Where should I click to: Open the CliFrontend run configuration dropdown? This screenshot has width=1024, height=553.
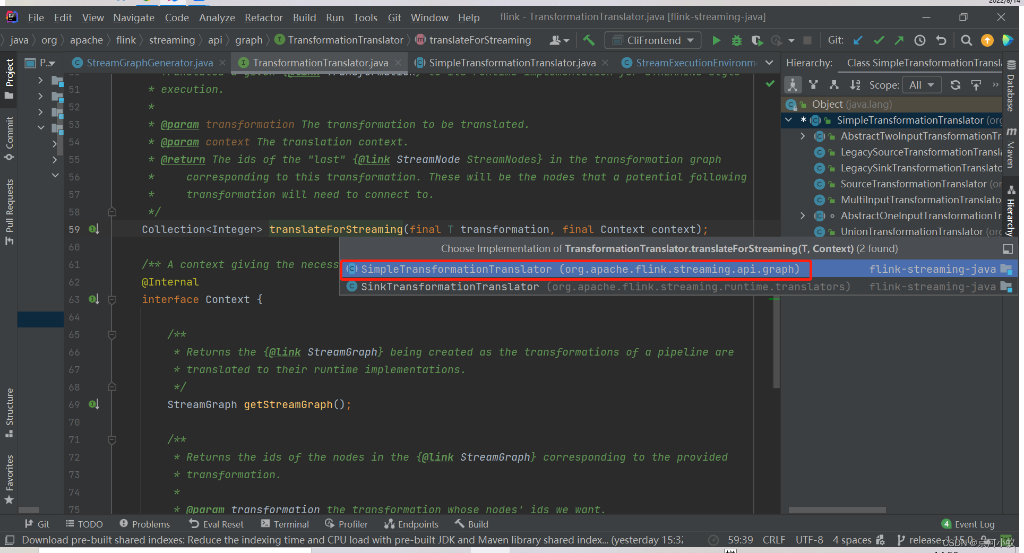pos(653,40)
